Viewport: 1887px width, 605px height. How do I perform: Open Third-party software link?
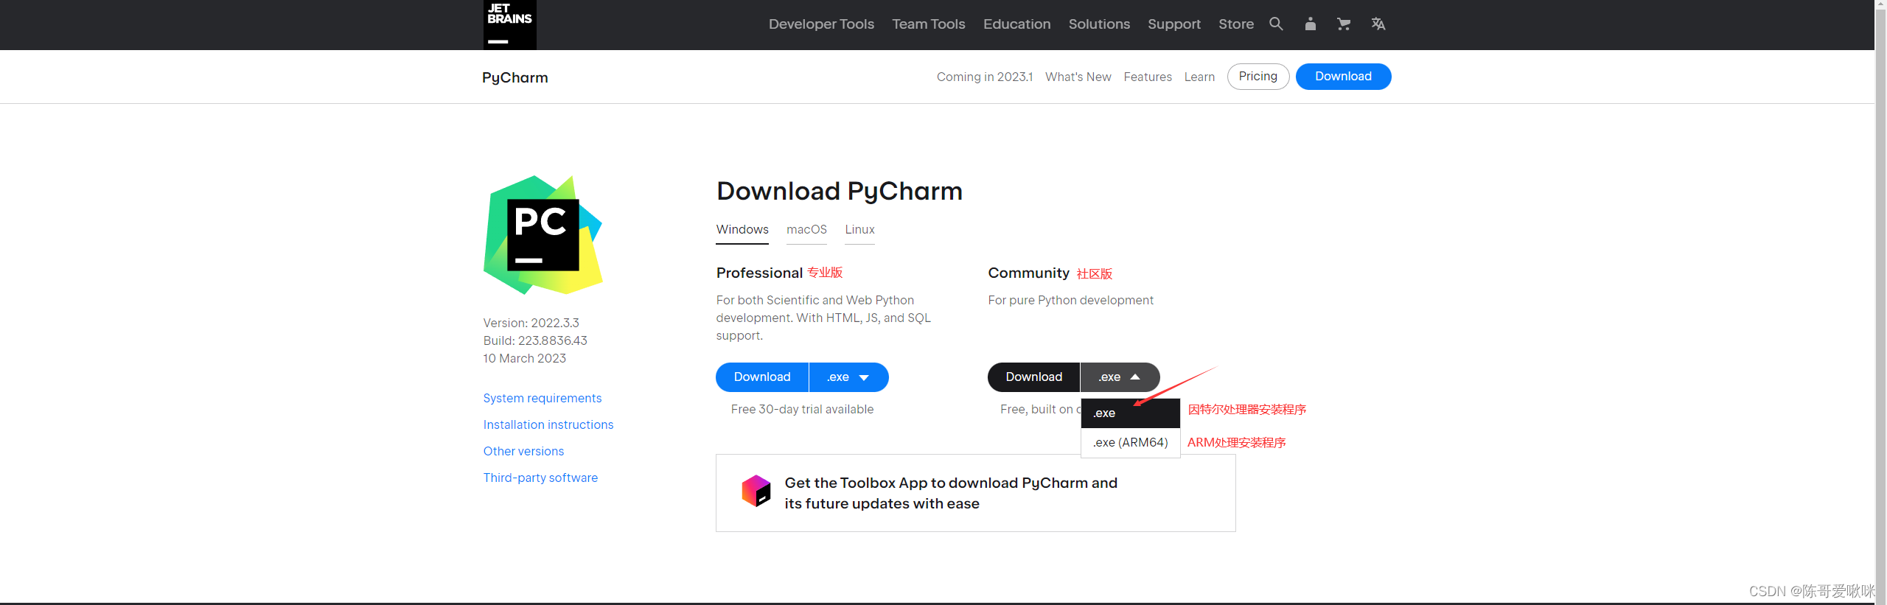coord(540,478)
